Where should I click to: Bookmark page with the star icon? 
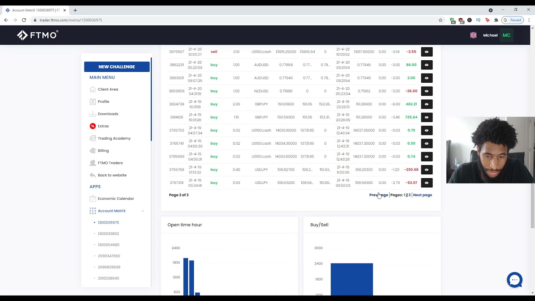pos(440,20)
